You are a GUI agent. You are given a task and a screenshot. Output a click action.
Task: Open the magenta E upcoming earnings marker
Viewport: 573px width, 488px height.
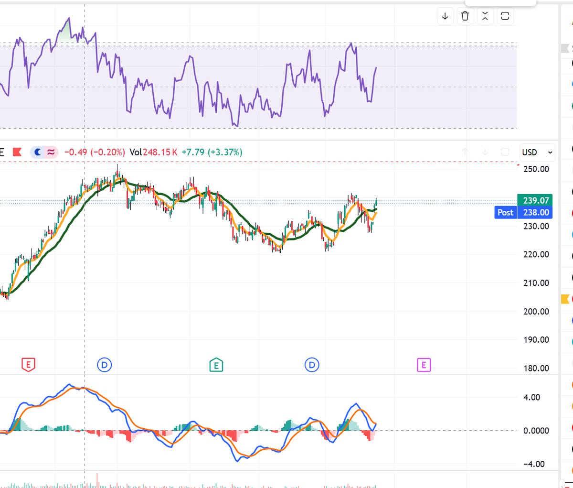tap(424, 365)
